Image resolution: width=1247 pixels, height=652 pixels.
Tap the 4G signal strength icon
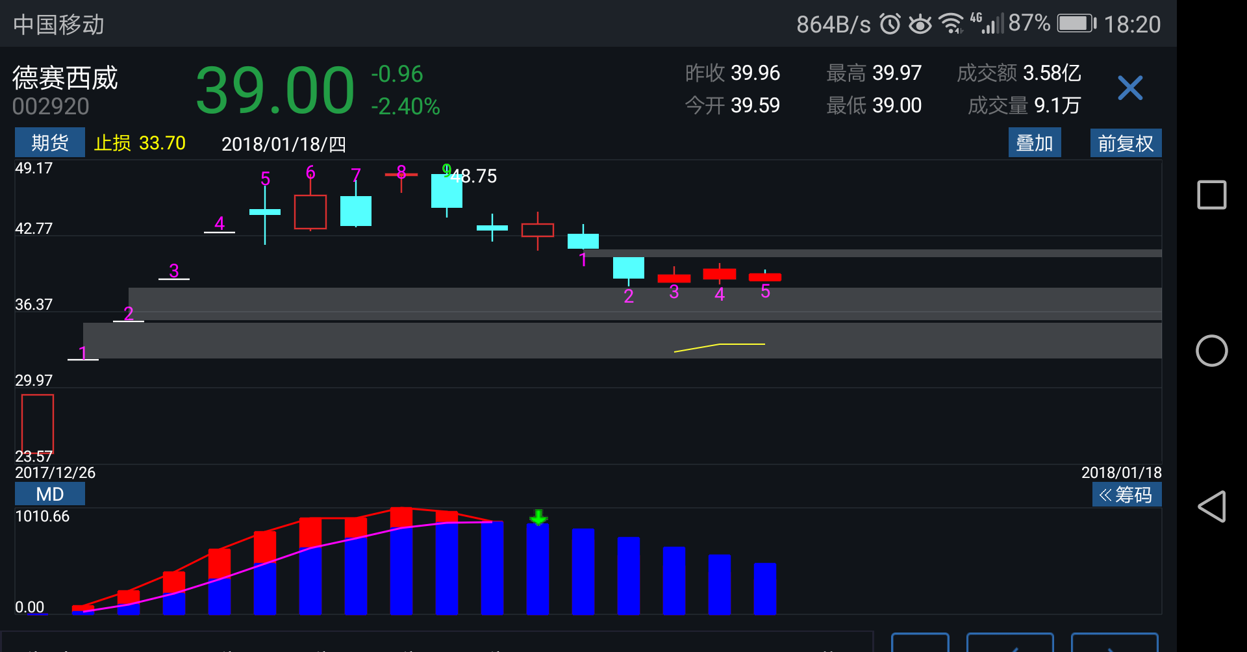point(987,23)
